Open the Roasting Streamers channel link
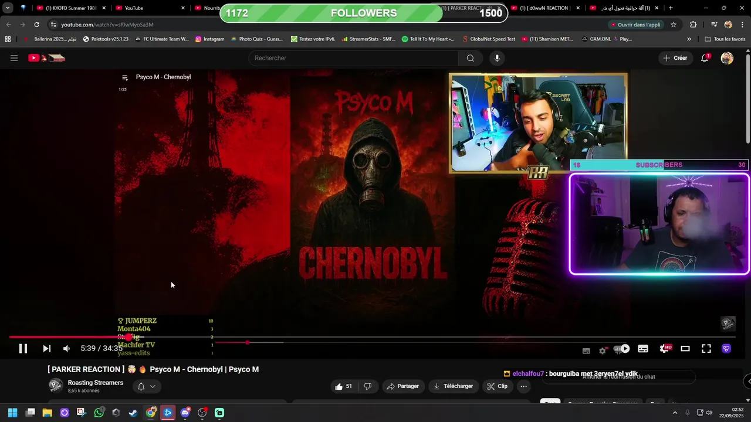751x422 pixels. click(x=96, y=383)
